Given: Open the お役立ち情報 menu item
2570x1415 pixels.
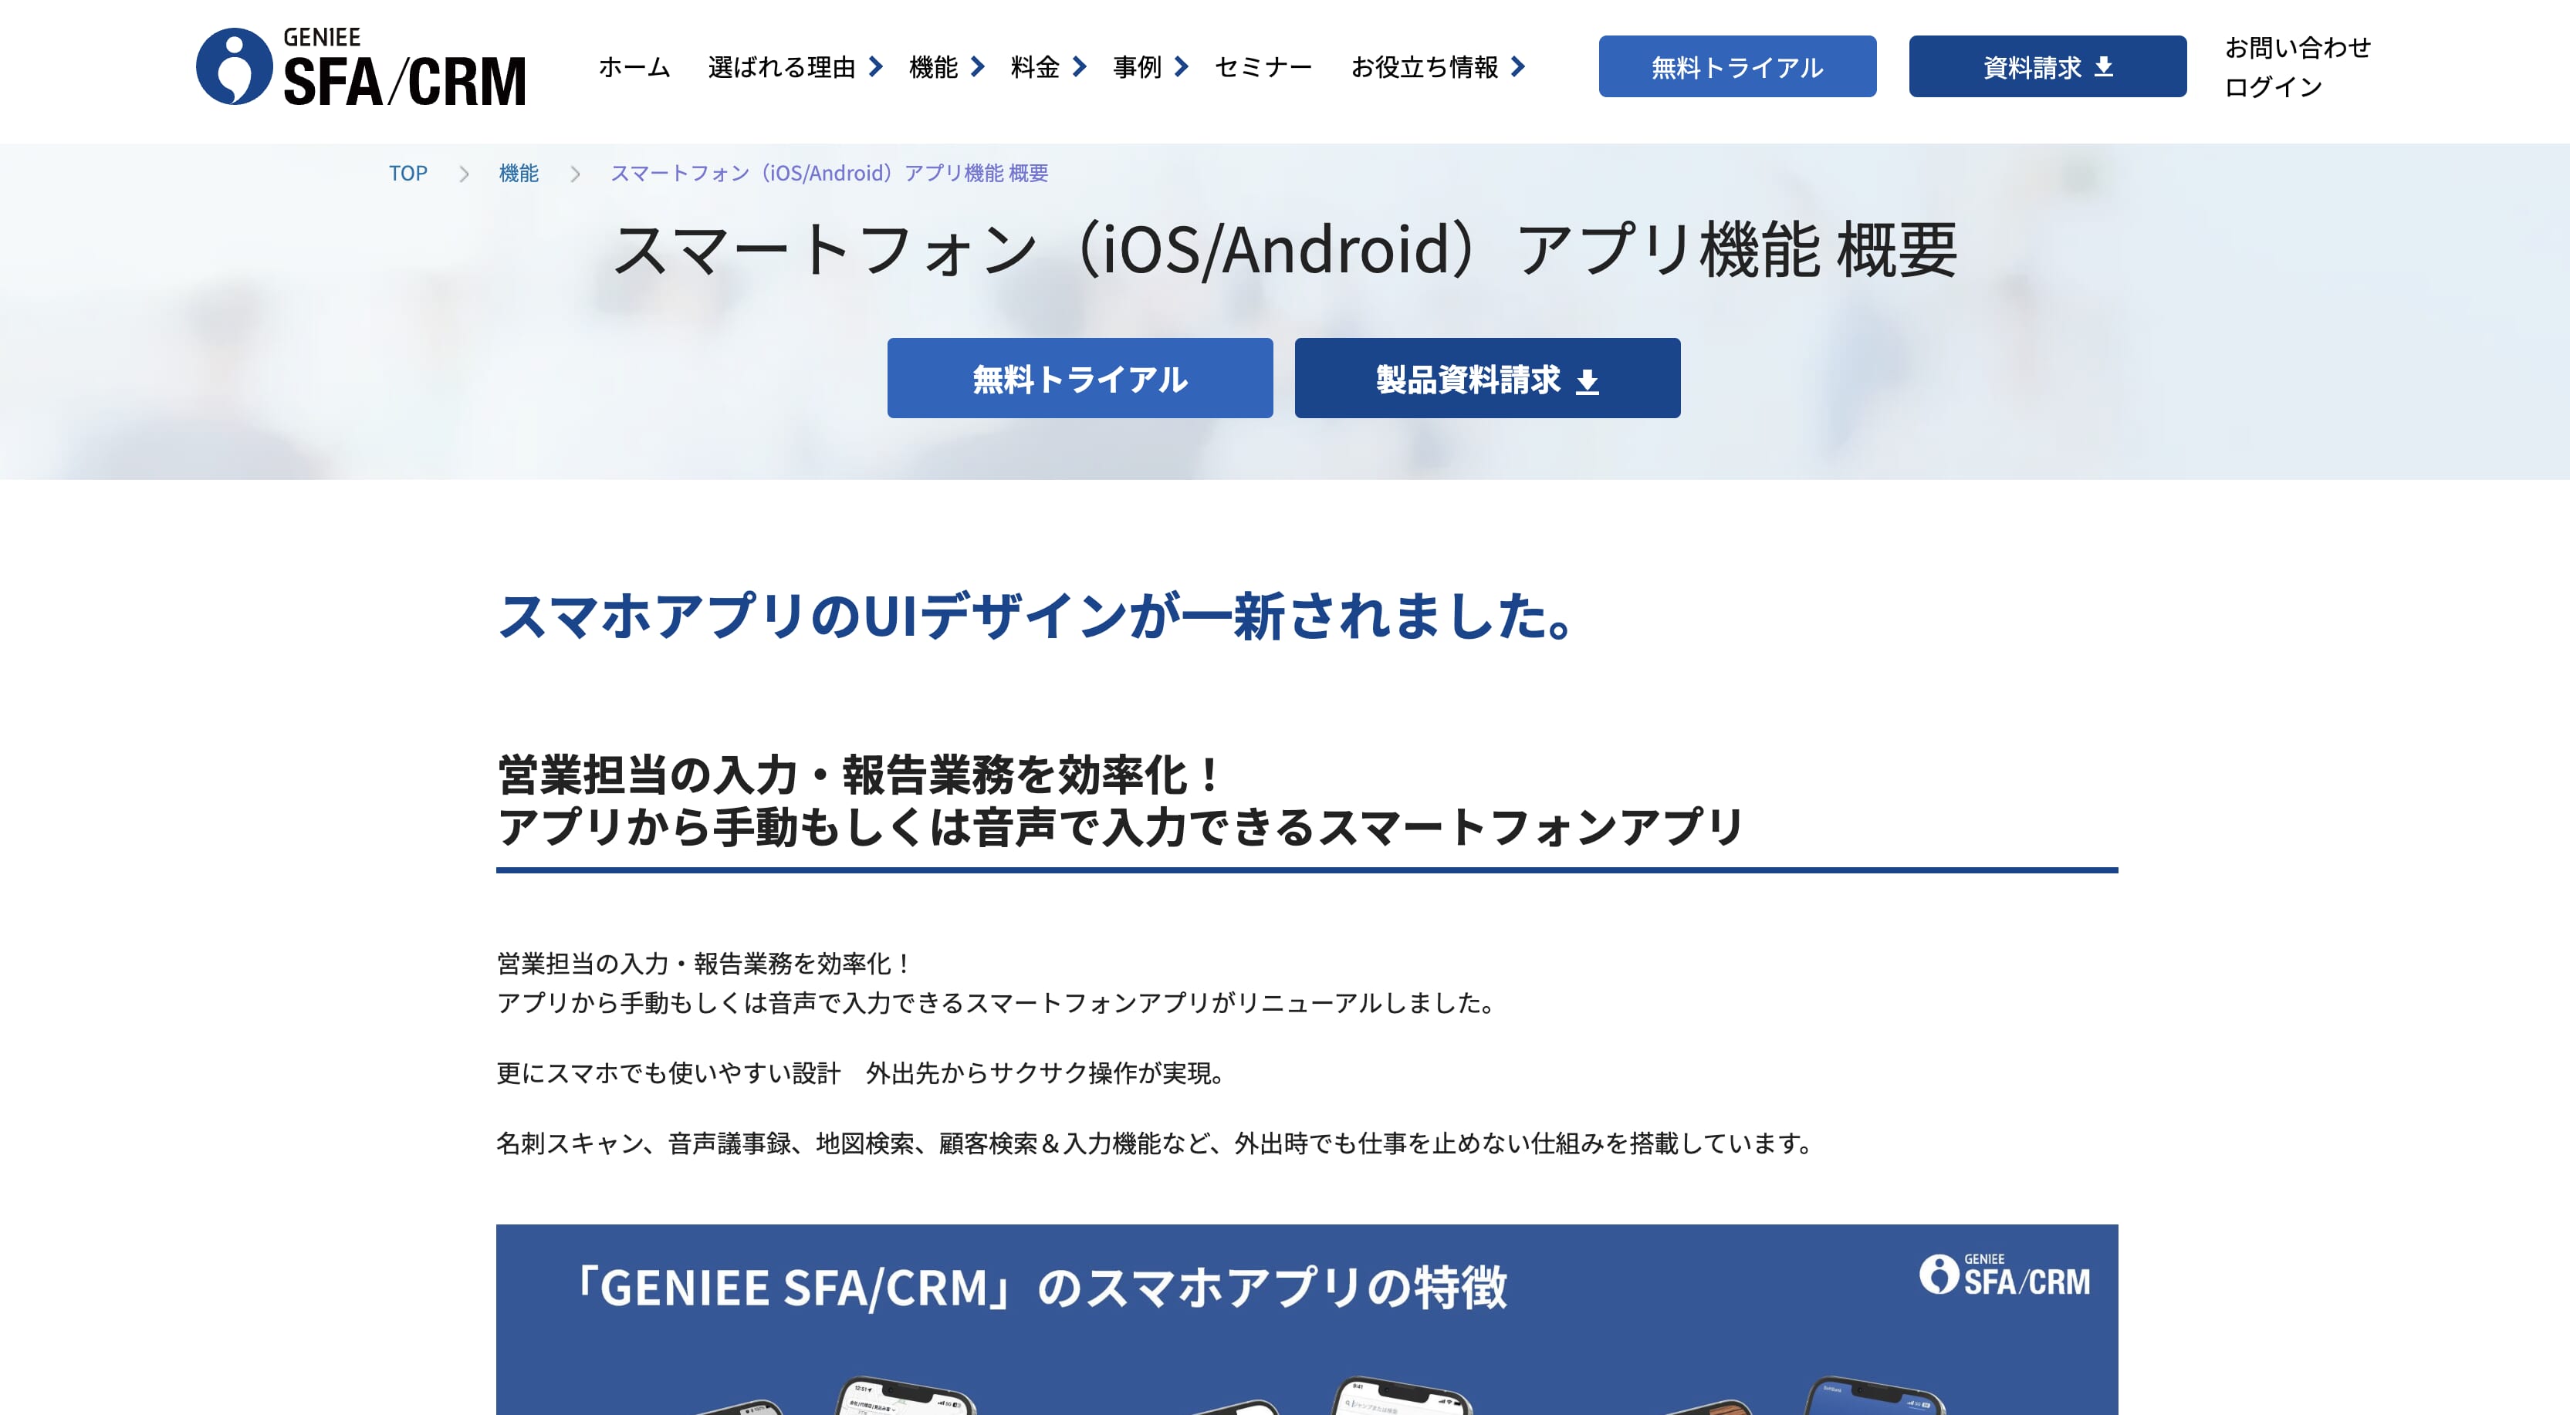Looking at the screenshot, I should click(x=1424, y=67).
